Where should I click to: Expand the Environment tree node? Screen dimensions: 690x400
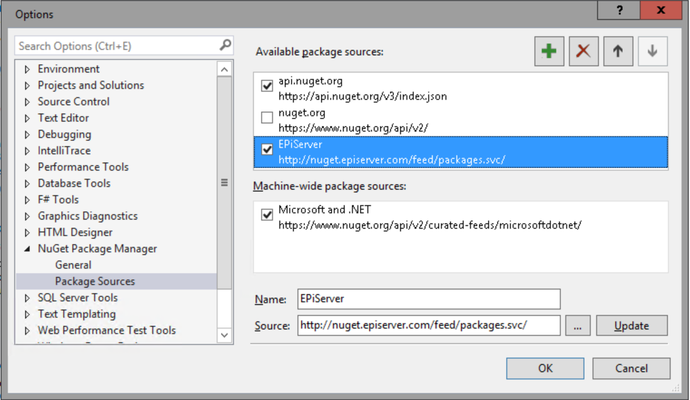point(27,70)
